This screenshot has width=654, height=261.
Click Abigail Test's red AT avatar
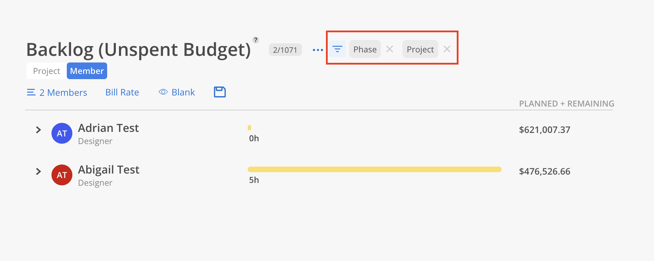coord(62,175)
